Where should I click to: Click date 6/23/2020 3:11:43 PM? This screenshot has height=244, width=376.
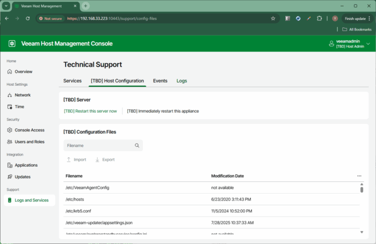tap(231, 199)
